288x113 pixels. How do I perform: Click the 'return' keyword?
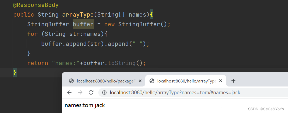(x=38, y=63)
